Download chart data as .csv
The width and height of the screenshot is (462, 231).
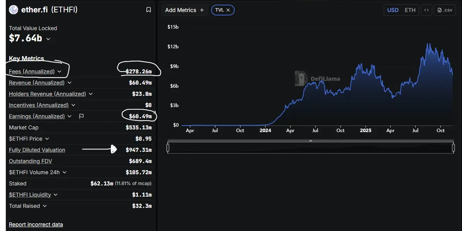point(445,10)
